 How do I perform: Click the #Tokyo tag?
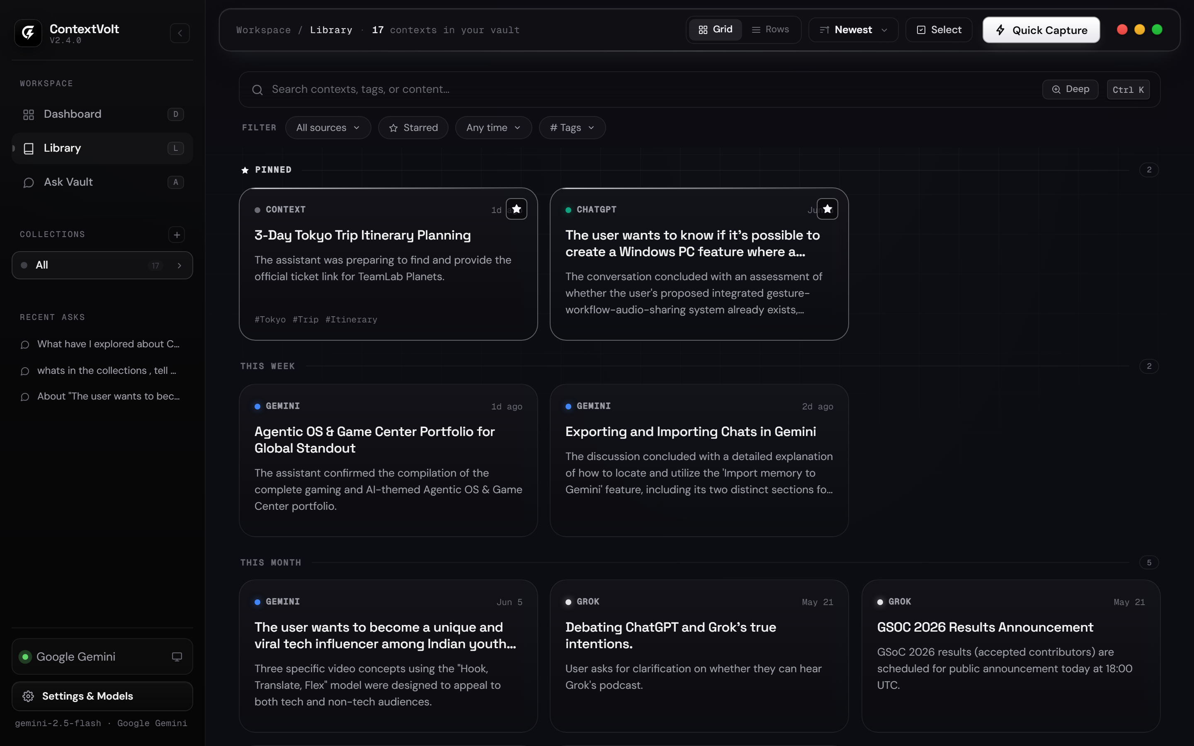tap(270, 320)
